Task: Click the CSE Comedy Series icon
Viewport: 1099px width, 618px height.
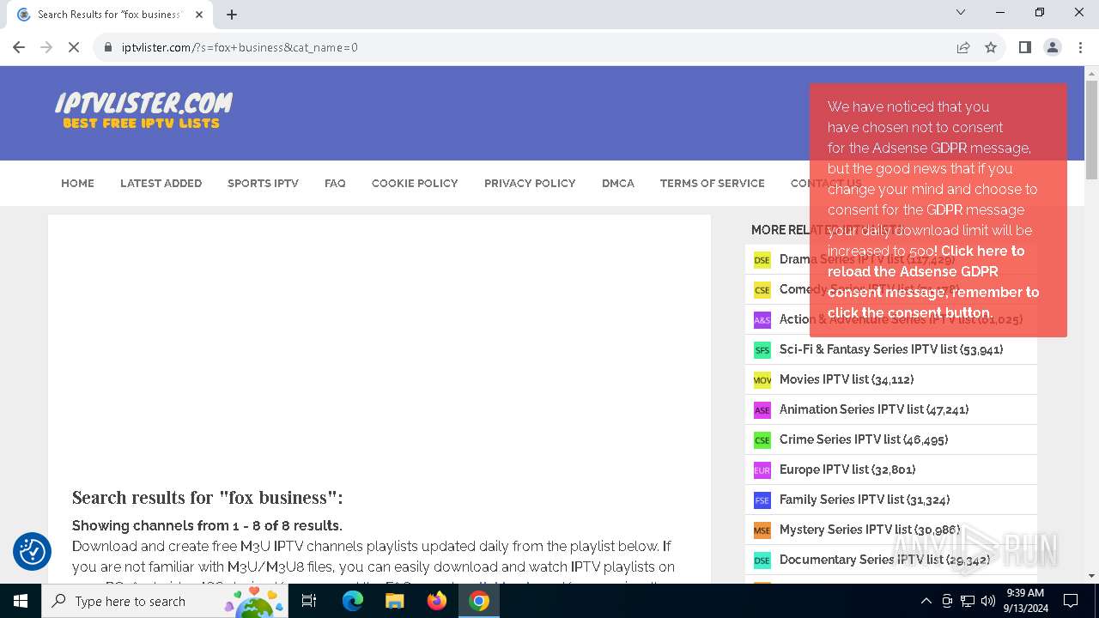Action: point(762,290)
